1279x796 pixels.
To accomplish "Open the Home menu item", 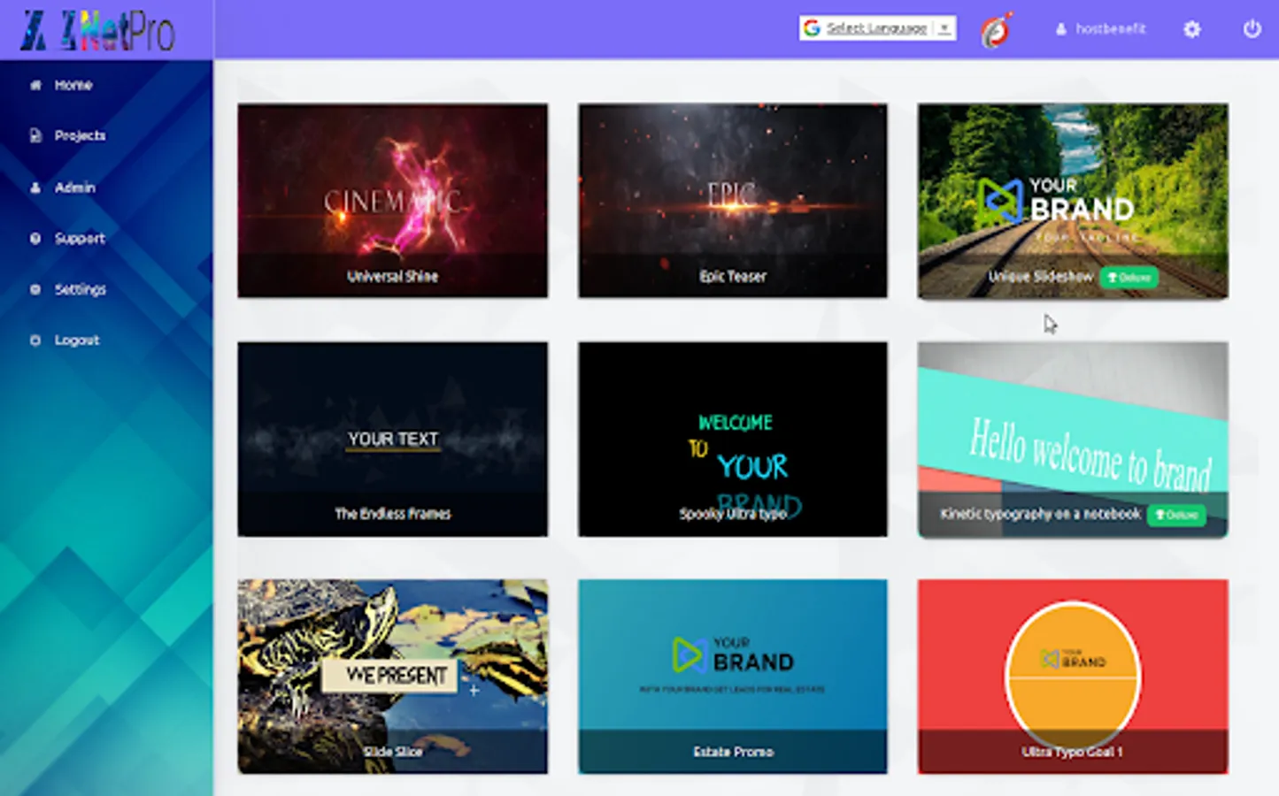I will [73, 85].
